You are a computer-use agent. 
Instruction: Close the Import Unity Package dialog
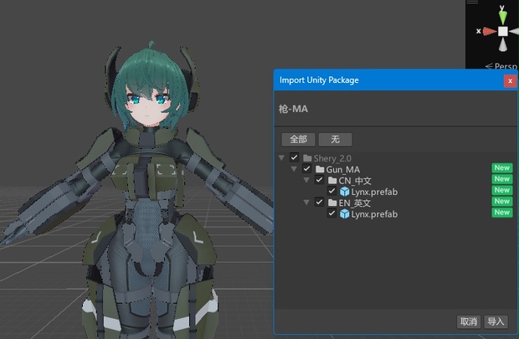[510, 81]
